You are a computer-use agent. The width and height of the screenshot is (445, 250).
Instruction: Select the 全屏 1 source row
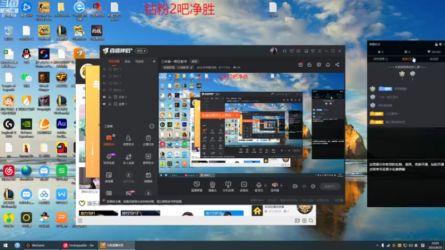pos(129,104)
